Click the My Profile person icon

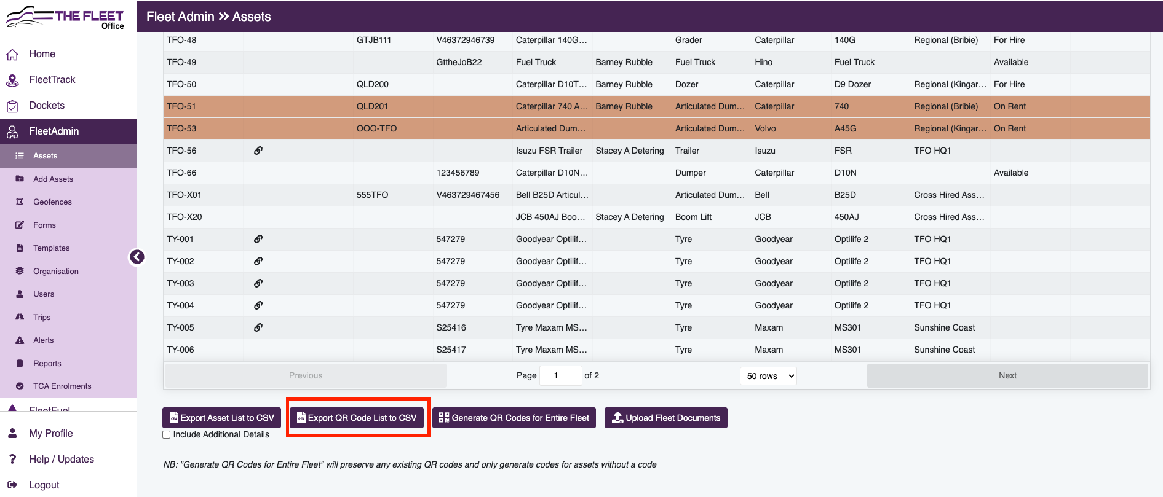coord(12,434)
